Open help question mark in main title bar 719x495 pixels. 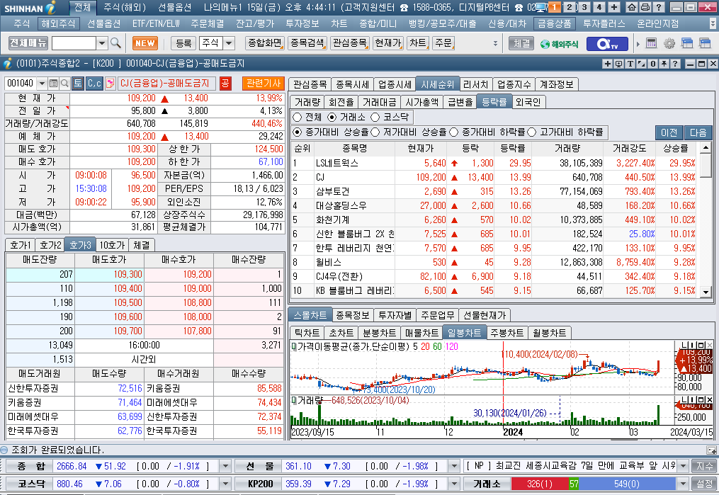click(x=659, y=7)
